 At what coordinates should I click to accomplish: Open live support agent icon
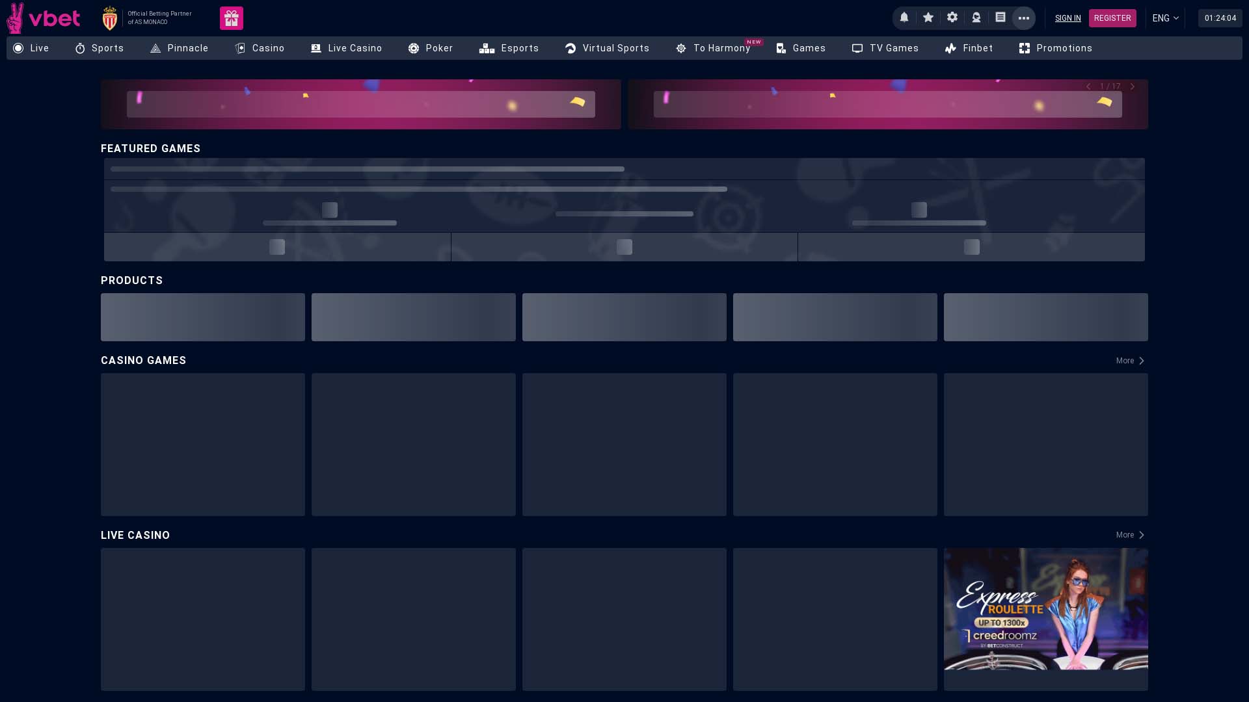(976, 18)
